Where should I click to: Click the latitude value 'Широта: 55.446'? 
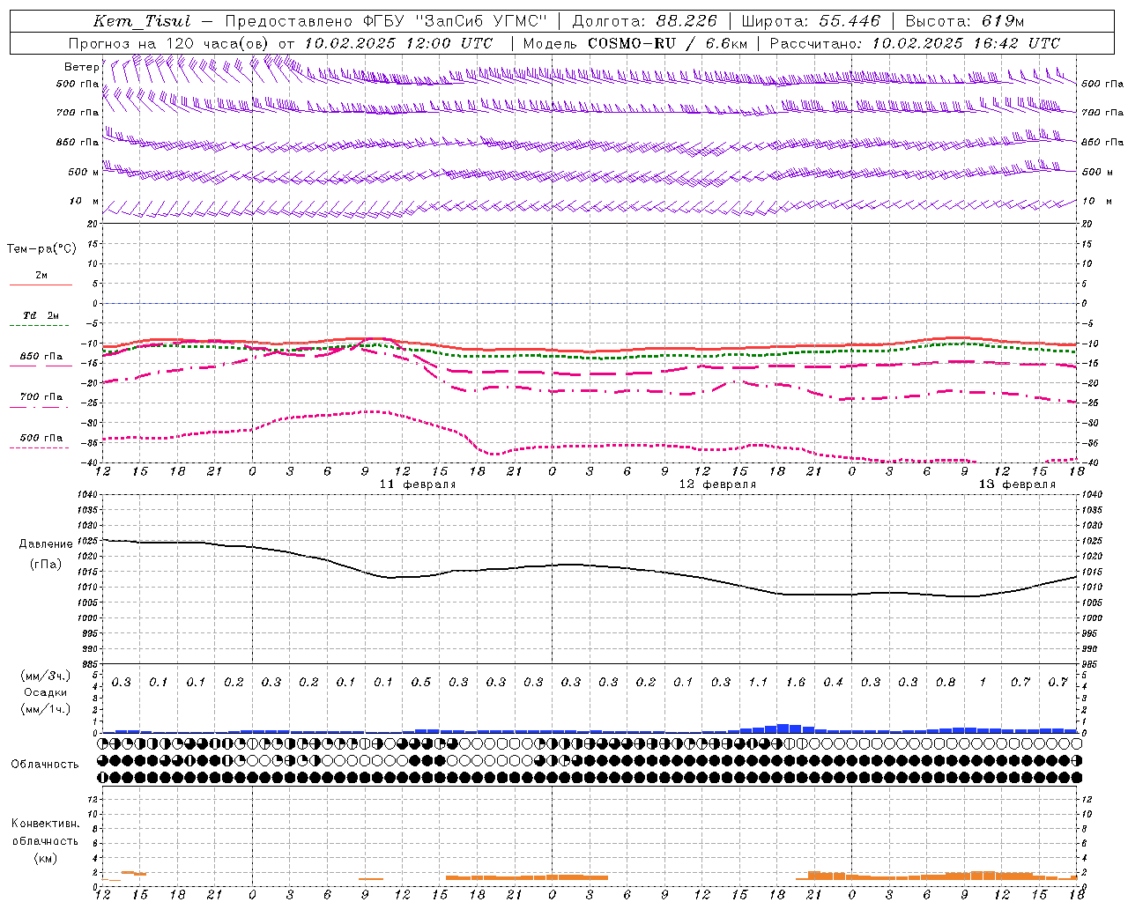coord(811,21)
